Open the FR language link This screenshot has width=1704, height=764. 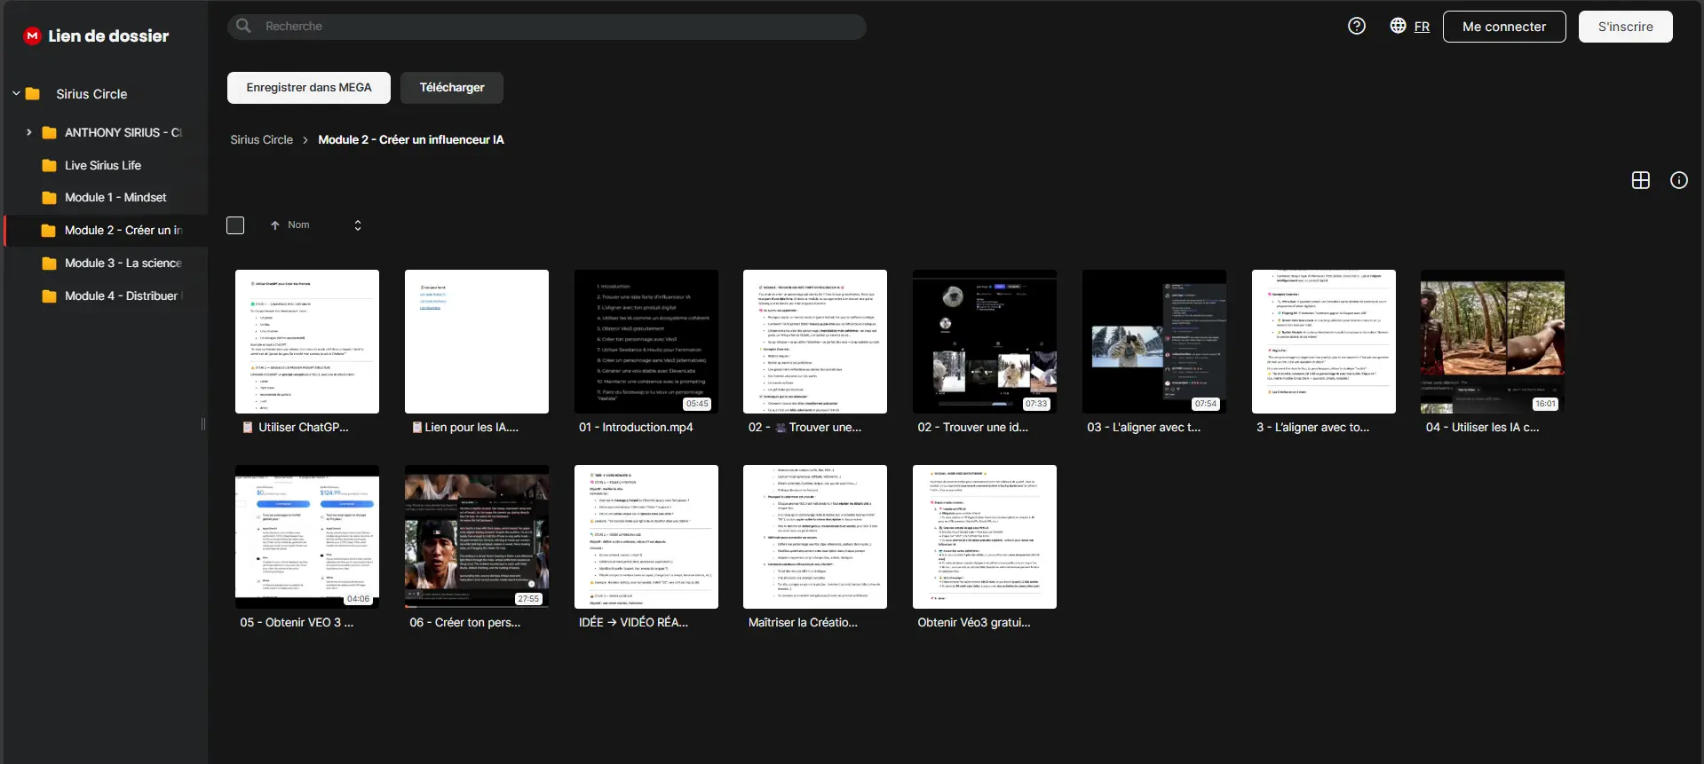pos(1422,27)
